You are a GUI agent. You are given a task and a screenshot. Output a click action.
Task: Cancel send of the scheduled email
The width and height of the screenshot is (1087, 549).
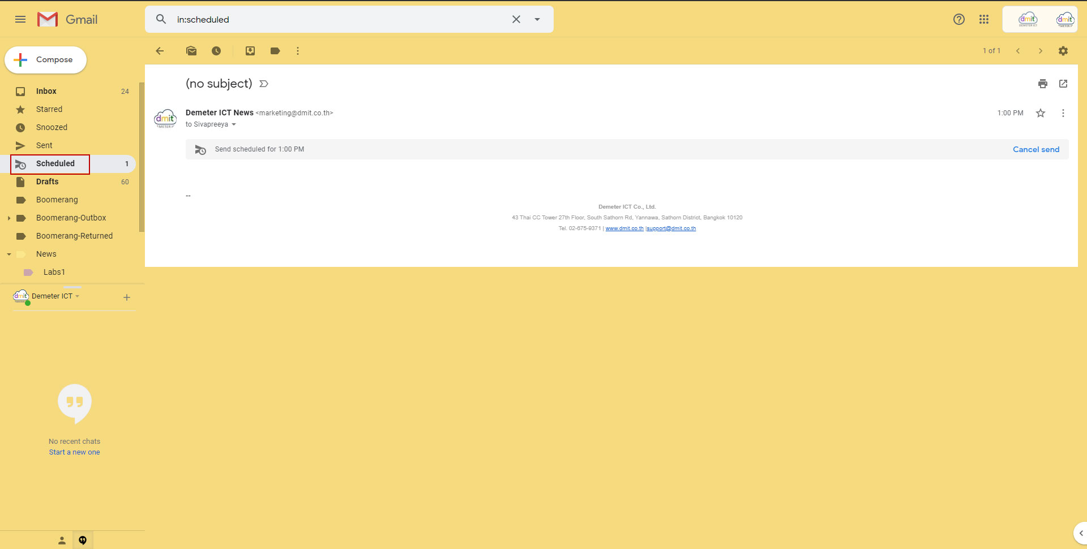point(1035,149)
